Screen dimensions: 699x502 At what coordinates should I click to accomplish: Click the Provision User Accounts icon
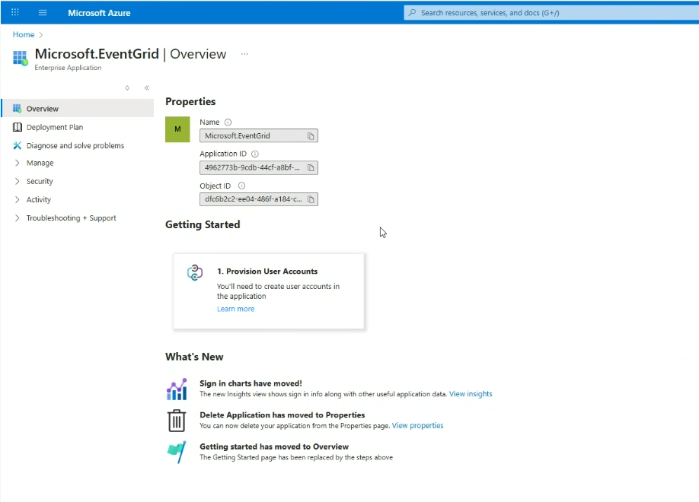195,272
